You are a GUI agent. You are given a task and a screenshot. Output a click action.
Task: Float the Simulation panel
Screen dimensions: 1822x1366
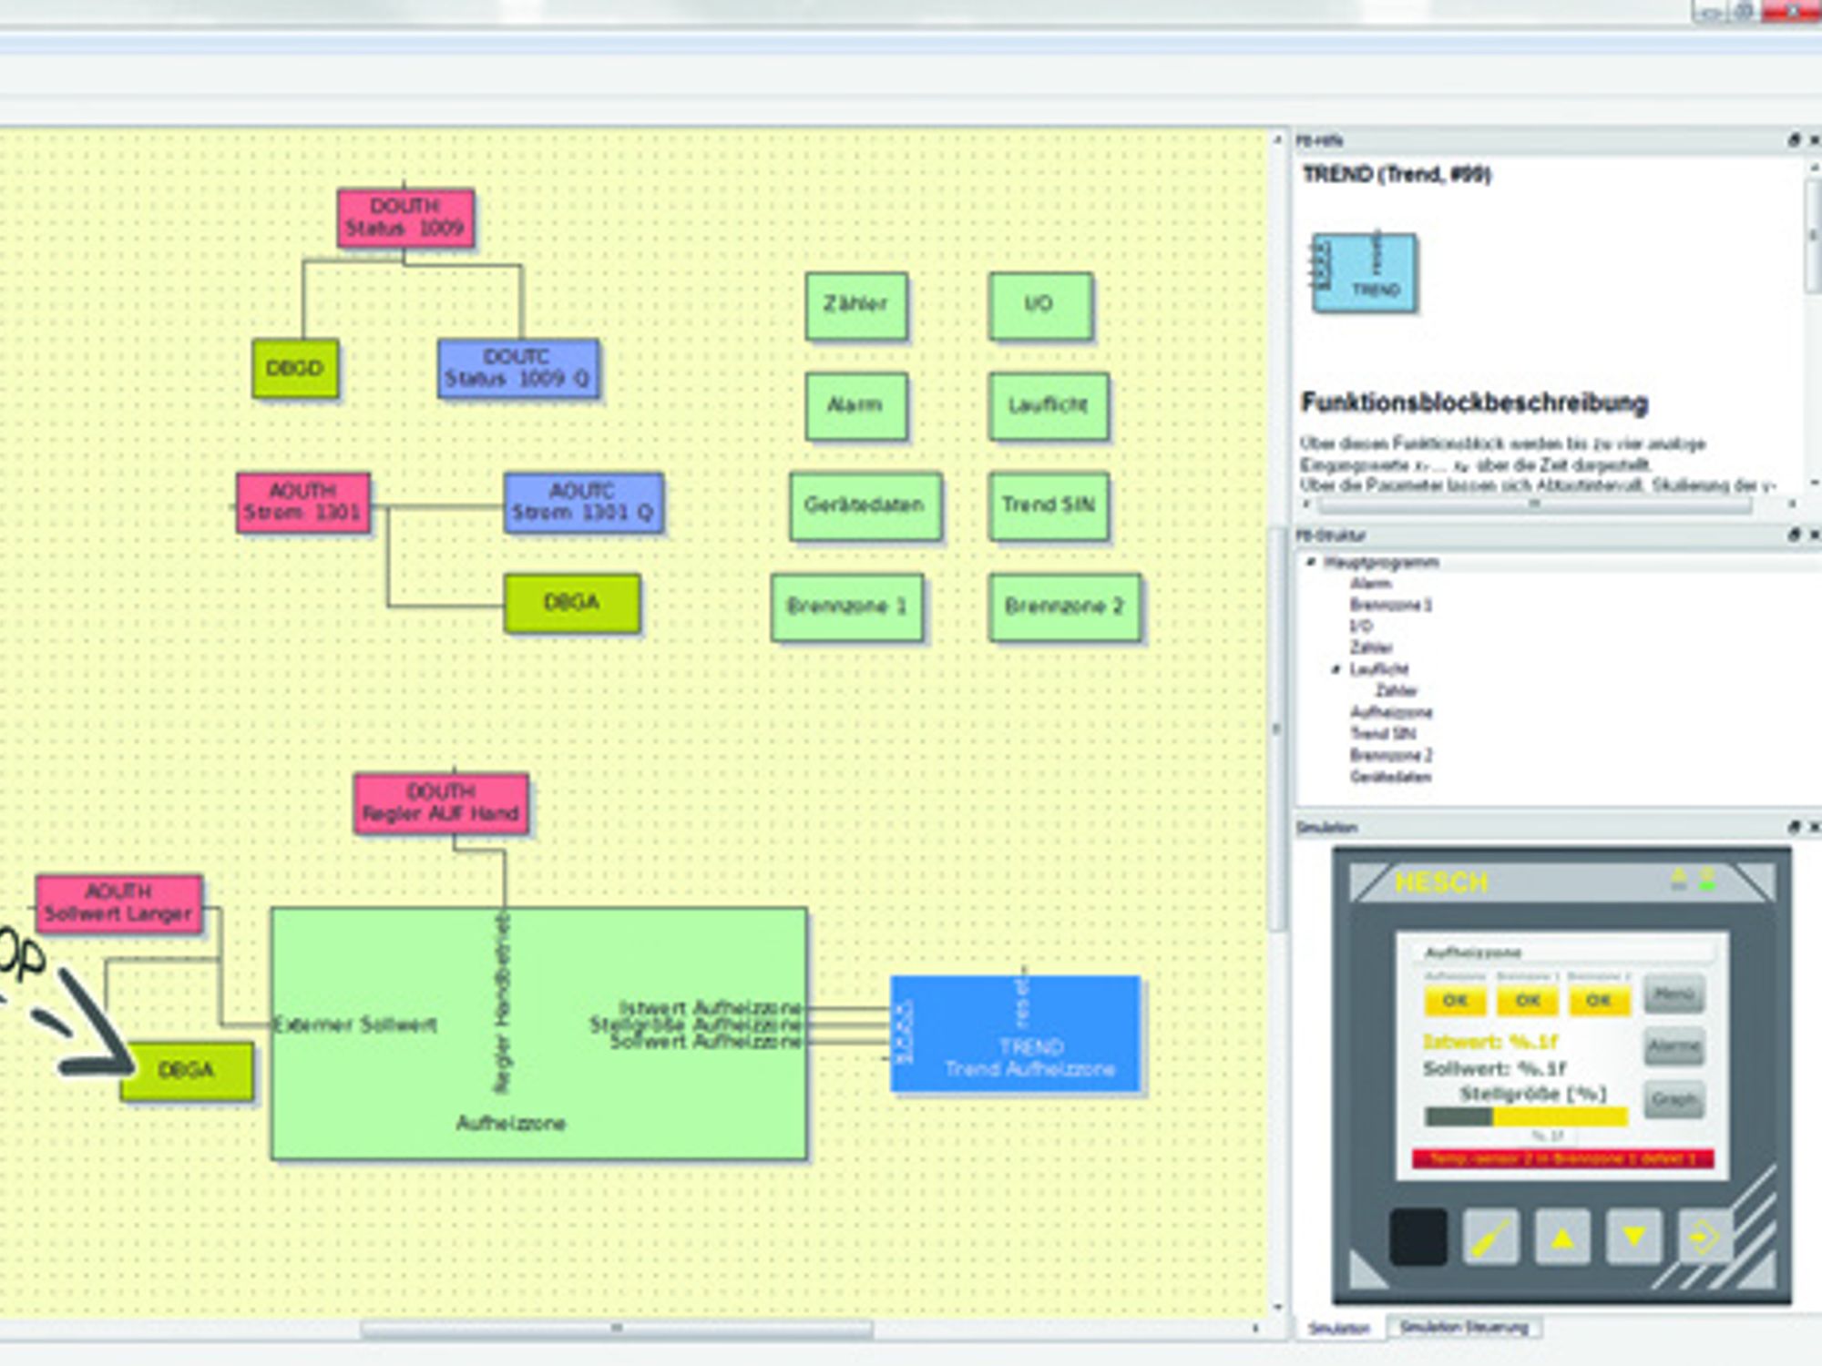point(1794,827)
